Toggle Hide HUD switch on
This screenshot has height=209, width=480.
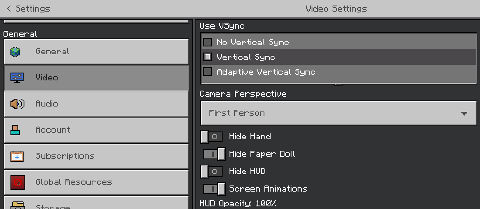click(x=211, y=172)
